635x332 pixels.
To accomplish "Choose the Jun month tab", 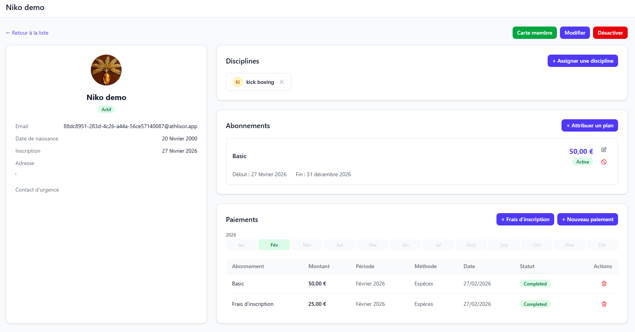I will 405,245.
